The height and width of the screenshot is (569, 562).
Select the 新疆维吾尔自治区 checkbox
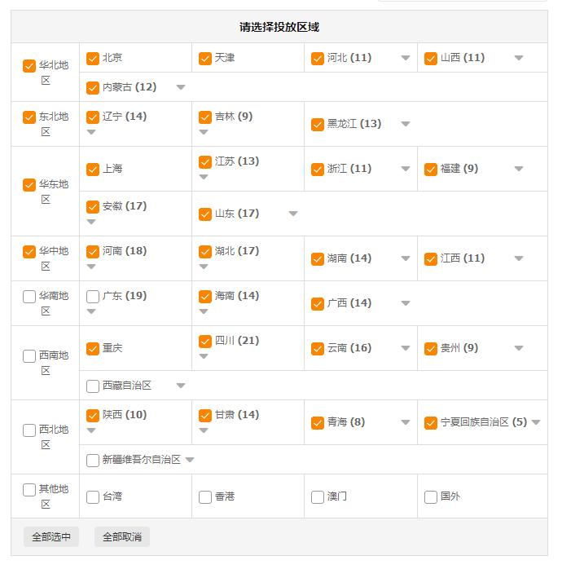point(93,461)
